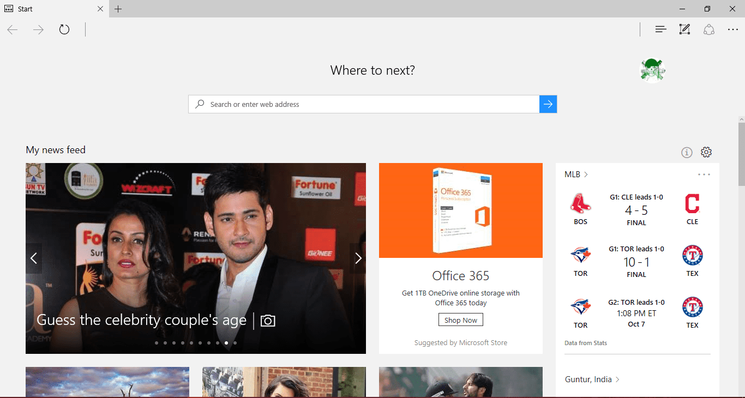Image resolution: width=745 pixels, height=398 pixels.
Task: Expand the MLB section link
Action: tap(576, 174)
